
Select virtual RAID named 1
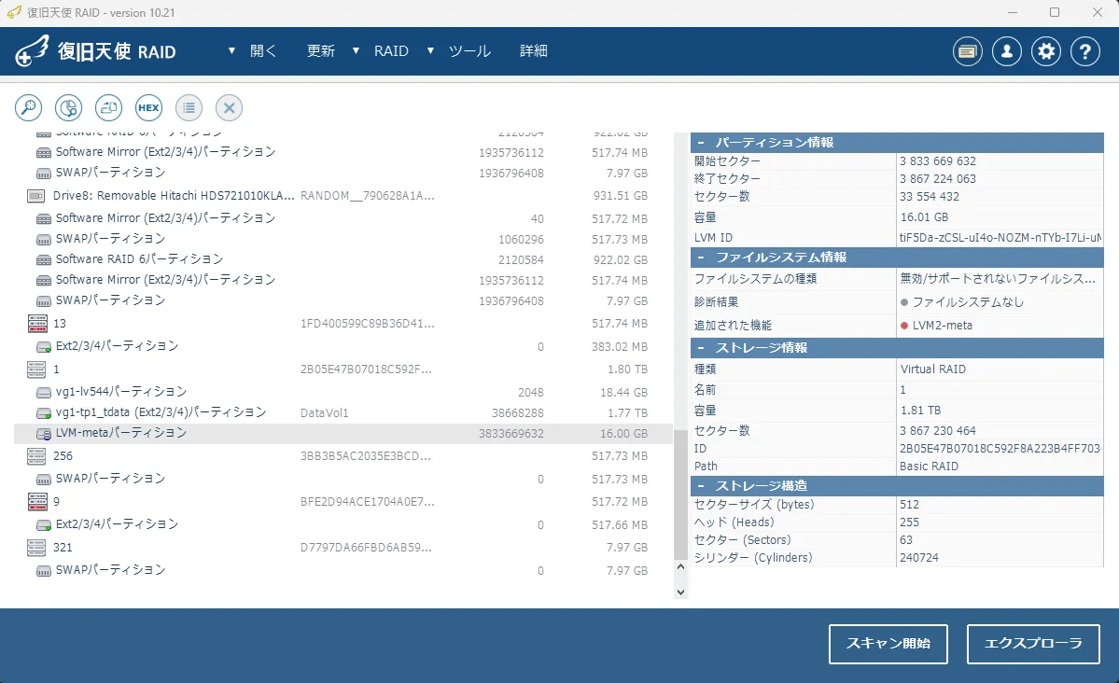coord(343,369)
